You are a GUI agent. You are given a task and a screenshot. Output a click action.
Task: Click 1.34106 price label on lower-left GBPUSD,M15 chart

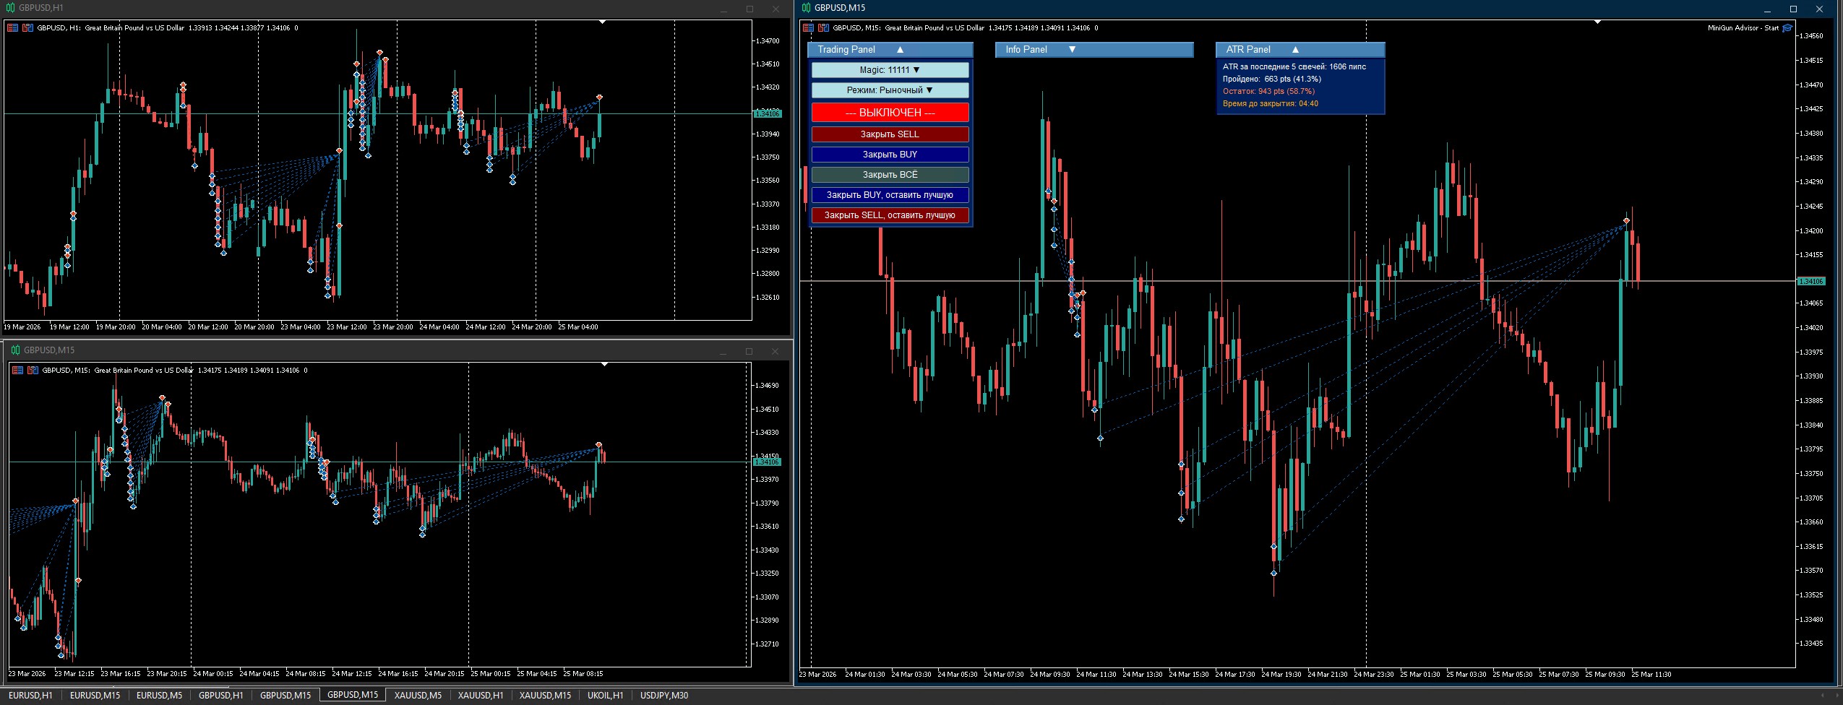tap(768, 462)
